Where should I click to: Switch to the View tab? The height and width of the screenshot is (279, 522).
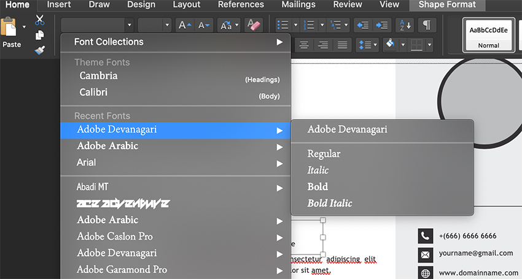click(x=389, y=5)
